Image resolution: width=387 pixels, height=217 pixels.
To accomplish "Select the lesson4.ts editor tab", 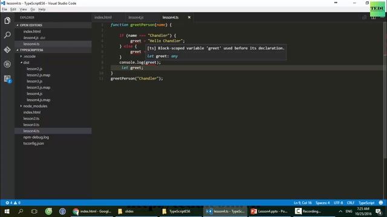I will pos(171,17).
